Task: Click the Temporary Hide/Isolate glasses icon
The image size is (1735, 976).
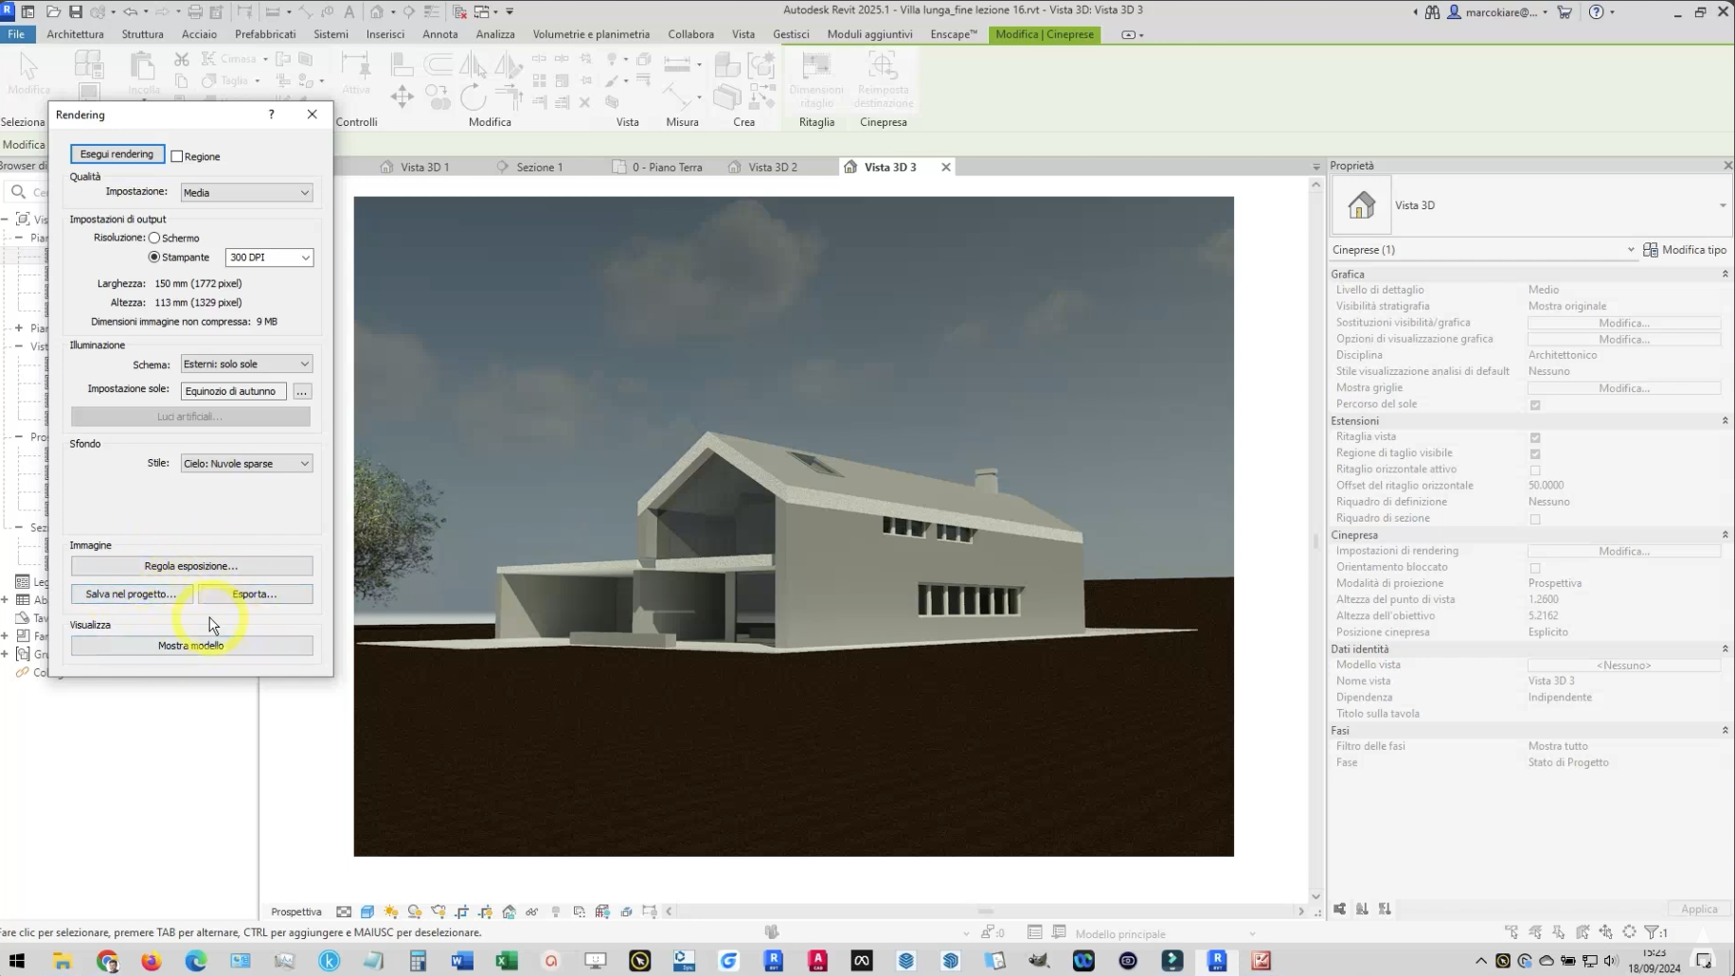Action: click(531, 912)
